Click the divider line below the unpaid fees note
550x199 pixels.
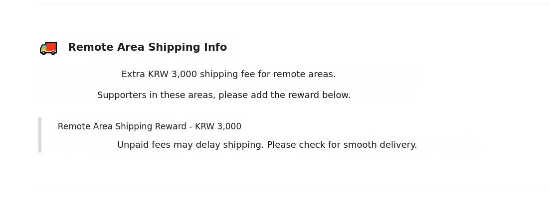click(x=294, y=189)
